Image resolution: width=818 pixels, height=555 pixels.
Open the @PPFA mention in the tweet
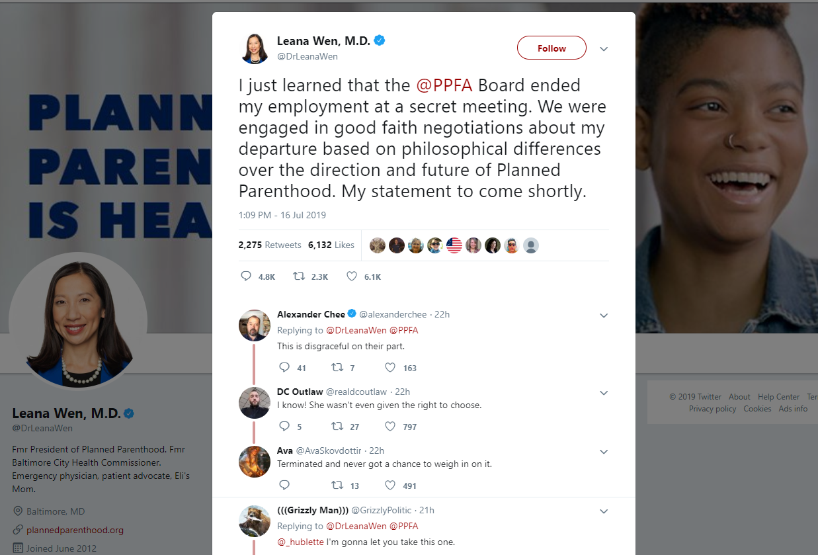point(444,86)
